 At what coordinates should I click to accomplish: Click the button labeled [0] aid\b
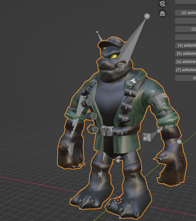186,13
